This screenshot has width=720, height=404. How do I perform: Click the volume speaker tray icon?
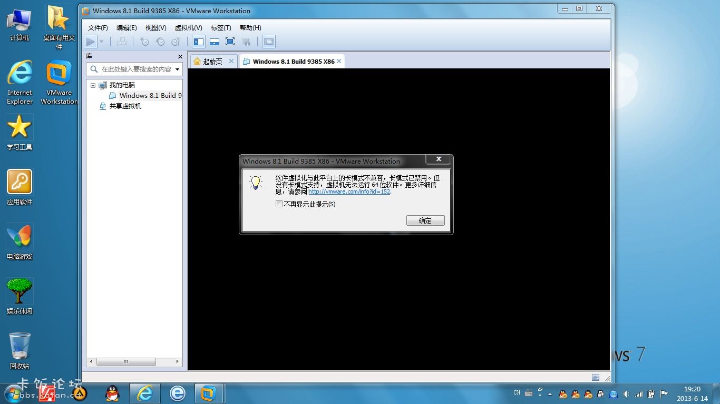(626, 393)
